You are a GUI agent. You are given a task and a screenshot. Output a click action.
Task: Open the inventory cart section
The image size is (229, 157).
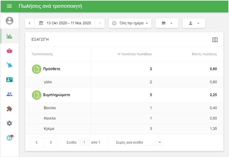pyautogui.click(x=9, y=65)
